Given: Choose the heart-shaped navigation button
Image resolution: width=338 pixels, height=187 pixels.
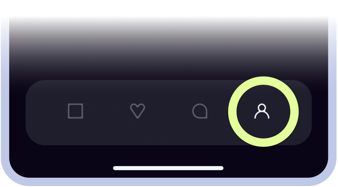Looking at the screenshot, I should tap(137, 111).
